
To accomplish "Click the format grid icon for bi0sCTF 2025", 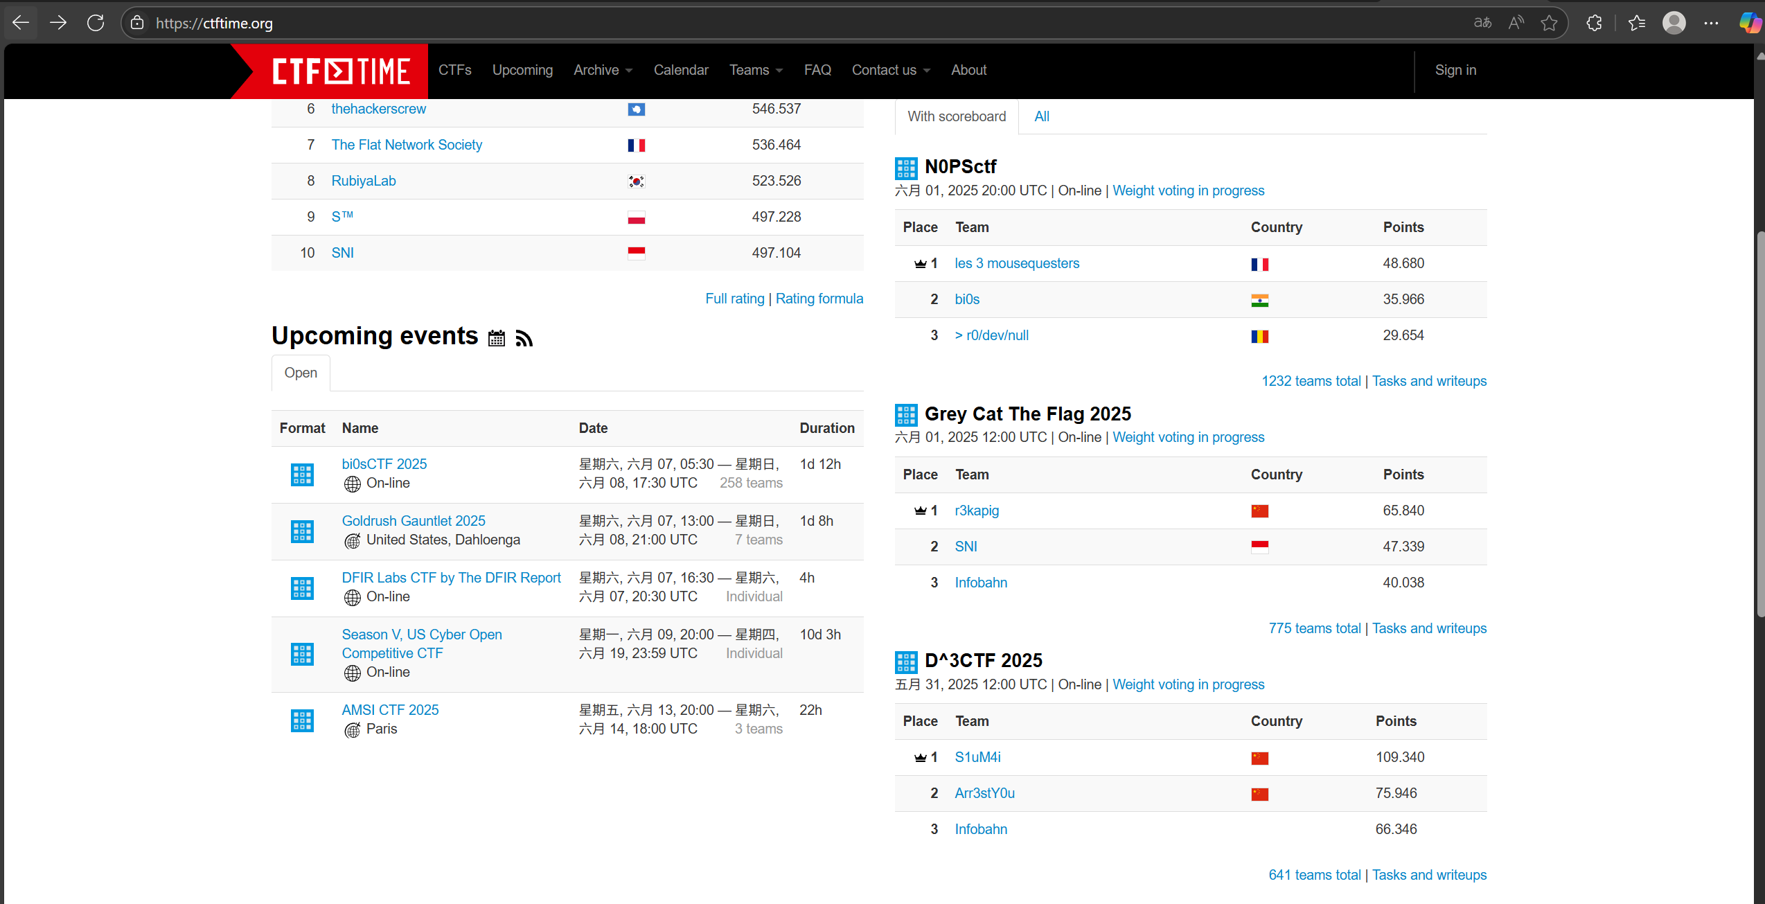I will (302, 475).
